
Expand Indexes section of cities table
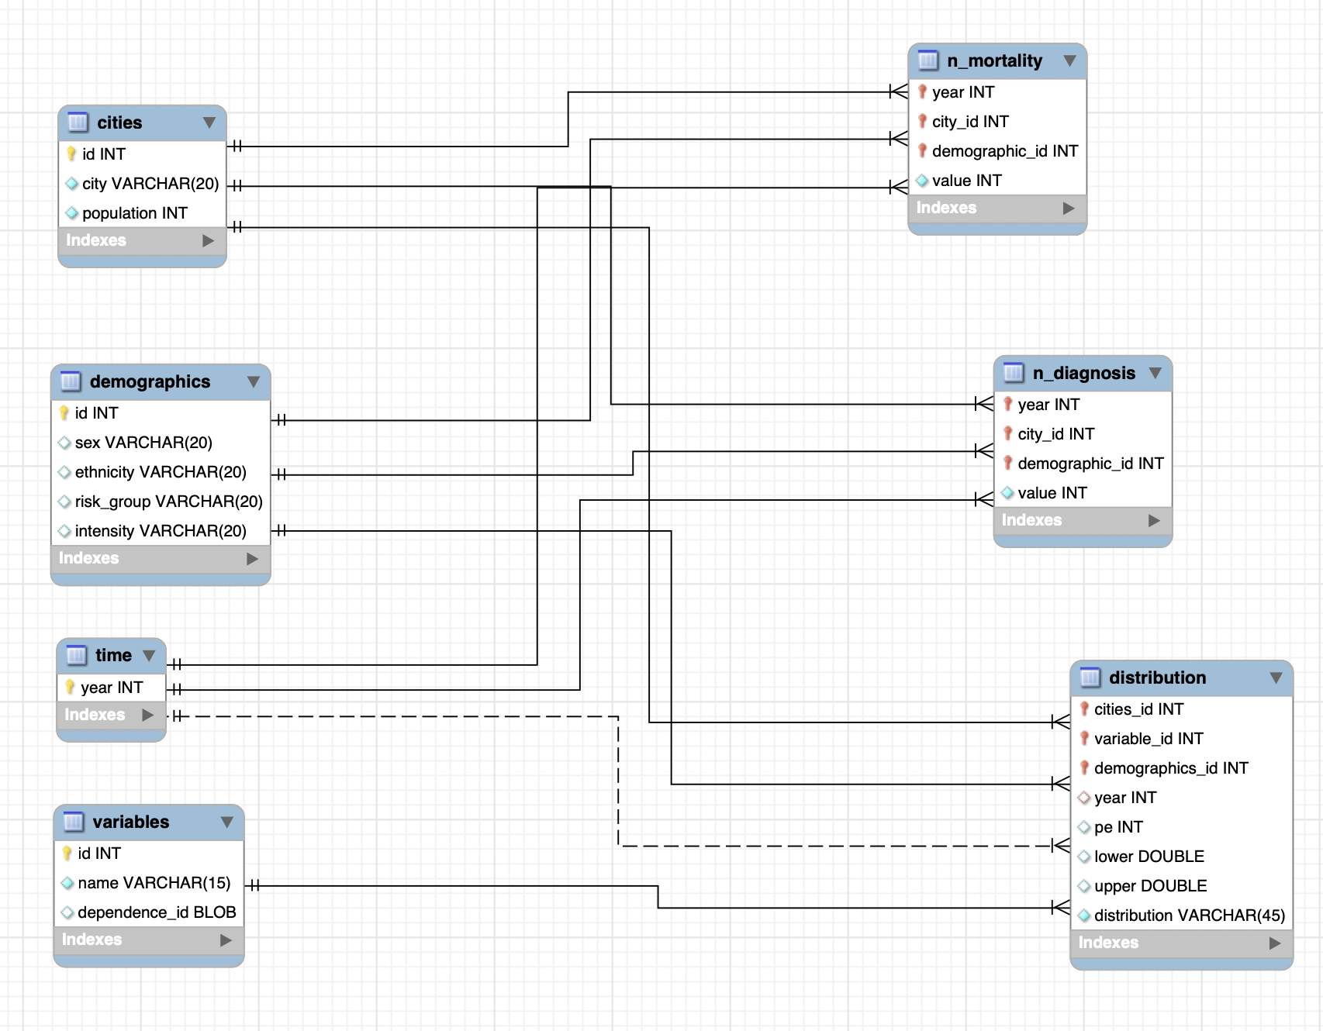point(208,240)
